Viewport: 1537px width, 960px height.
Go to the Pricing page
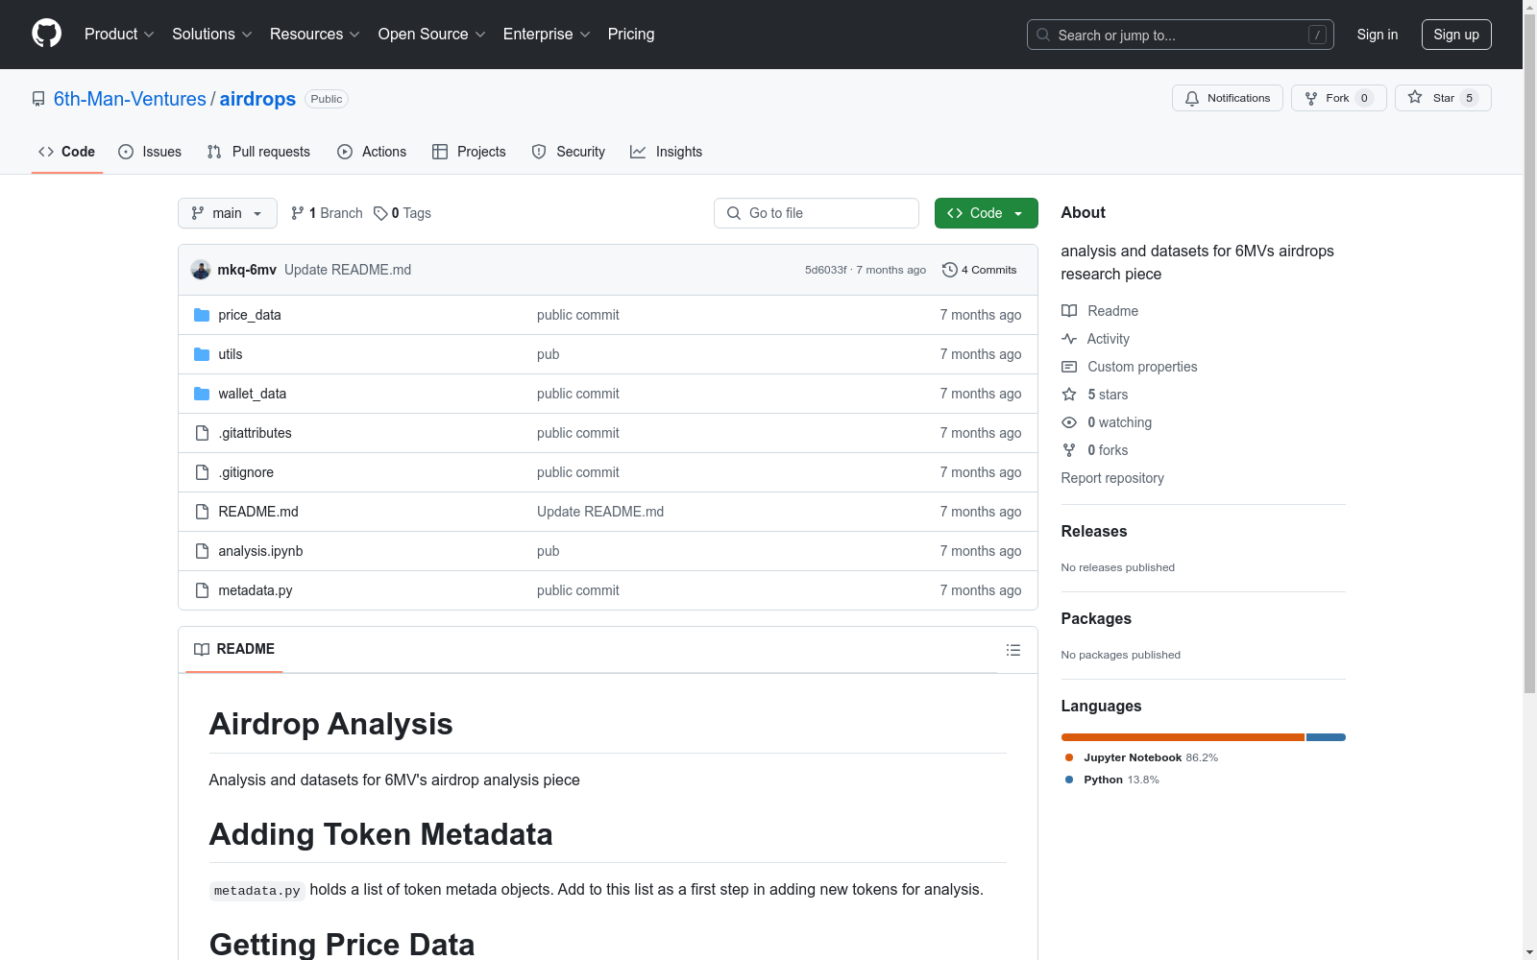pos(631,34)
